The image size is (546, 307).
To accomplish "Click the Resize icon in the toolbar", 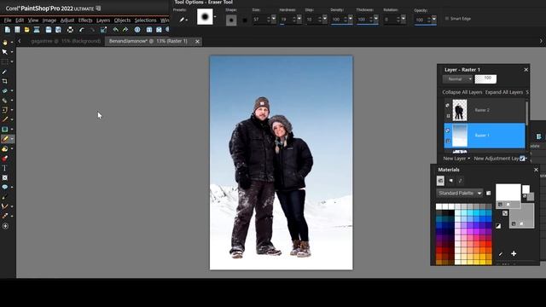I will pyautogui.click(x=103, y=30).
